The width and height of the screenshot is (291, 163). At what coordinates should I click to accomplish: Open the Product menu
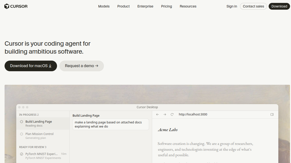(x=123, y=6)
